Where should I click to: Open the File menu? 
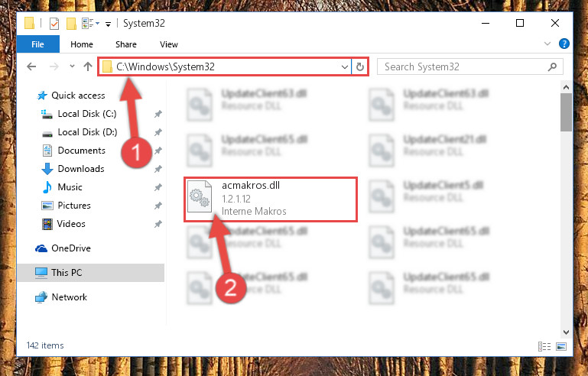(38, 44)
